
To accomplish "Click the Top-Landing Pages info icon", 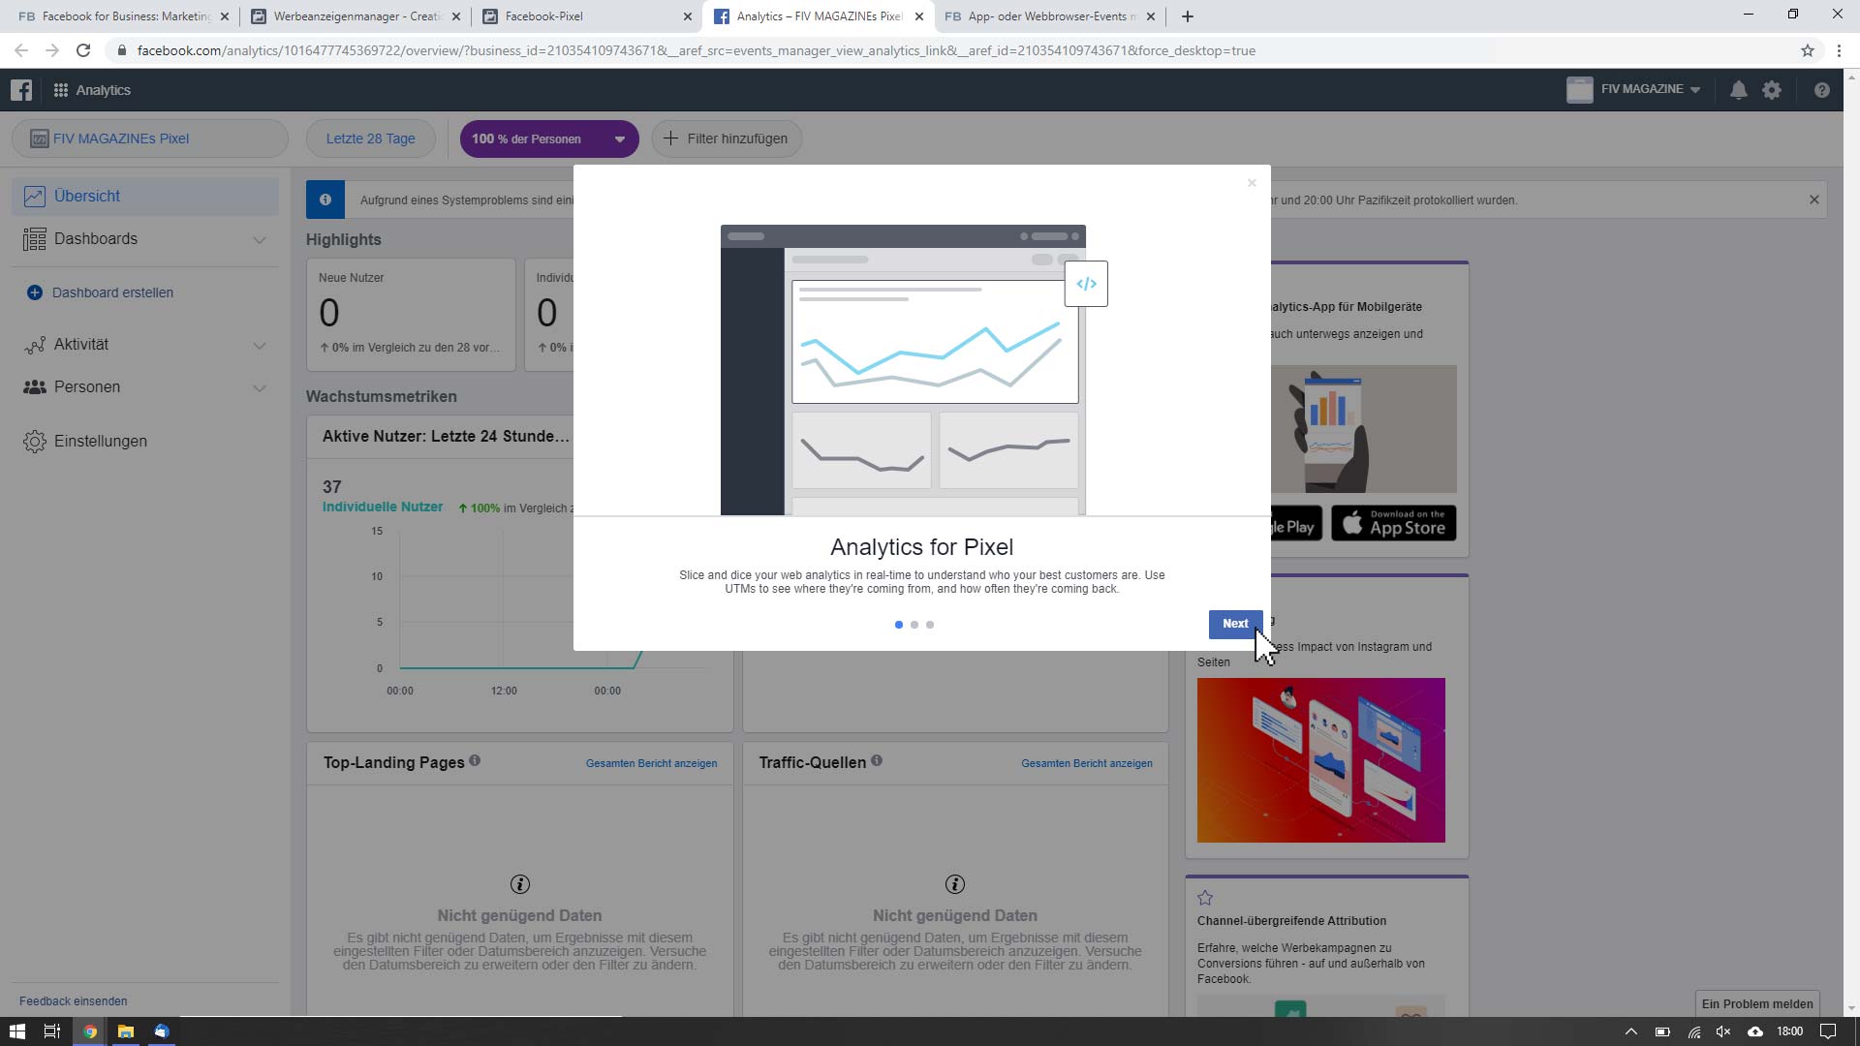I will pyautogui.click(x=475, y=761).
